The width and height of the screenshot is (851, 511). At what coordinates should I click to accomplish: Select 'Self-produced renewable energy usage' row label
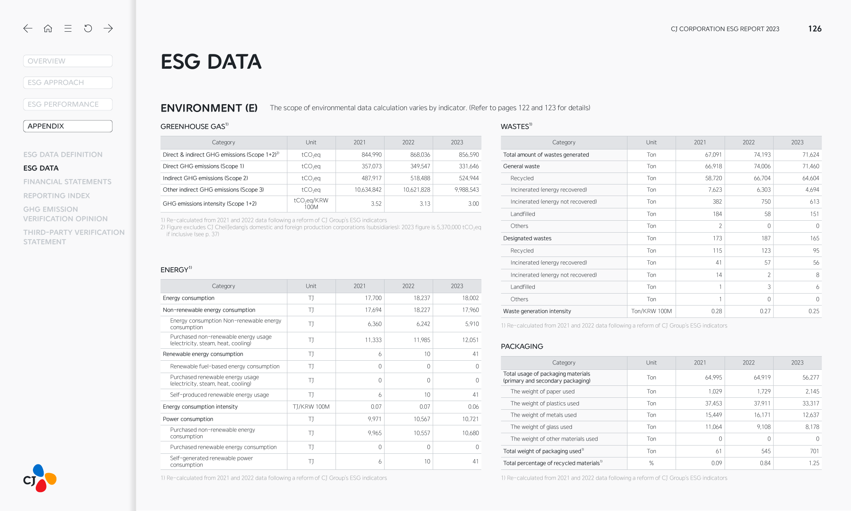219,395
